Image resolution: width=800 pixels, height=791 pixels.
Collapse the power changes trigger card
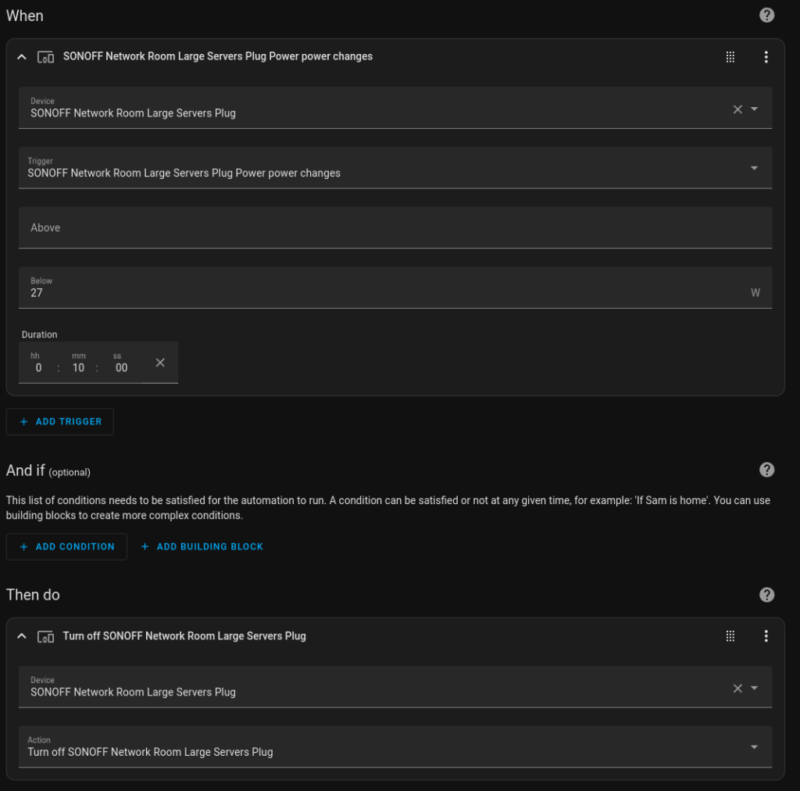22,57
